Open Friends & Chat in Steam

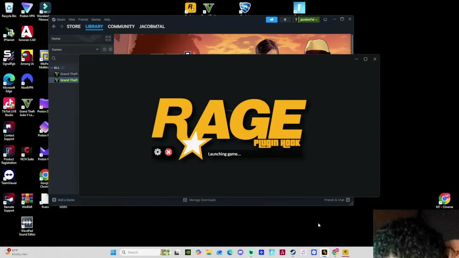[337, 200]
